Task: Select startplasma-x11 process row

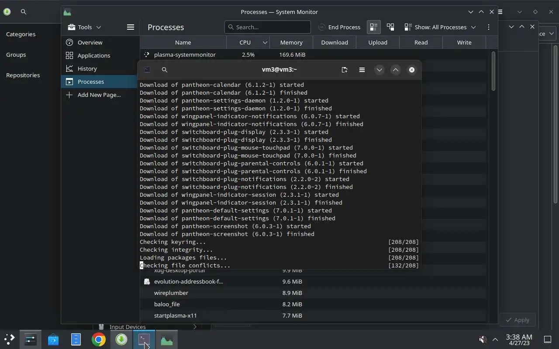Action: (x=313, y=315)
